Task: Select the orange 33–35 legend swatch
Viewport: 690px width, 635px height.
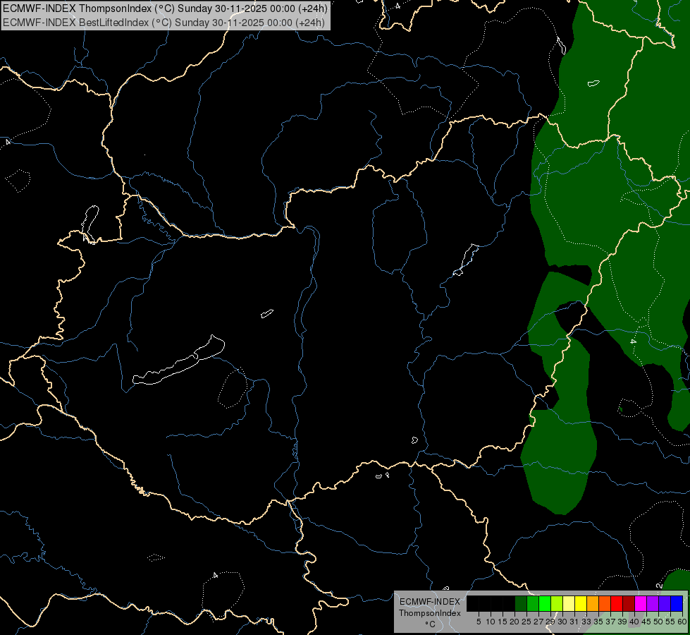Action: click(x=593, y=603)
